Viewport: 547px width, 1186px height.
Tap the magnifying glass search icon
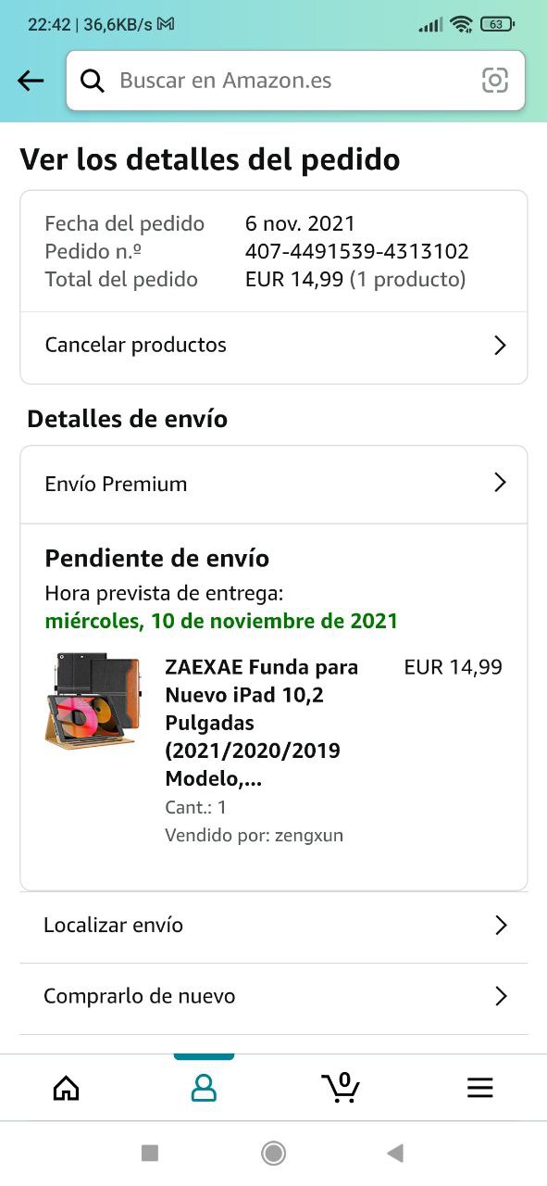[x=93, y=81]
